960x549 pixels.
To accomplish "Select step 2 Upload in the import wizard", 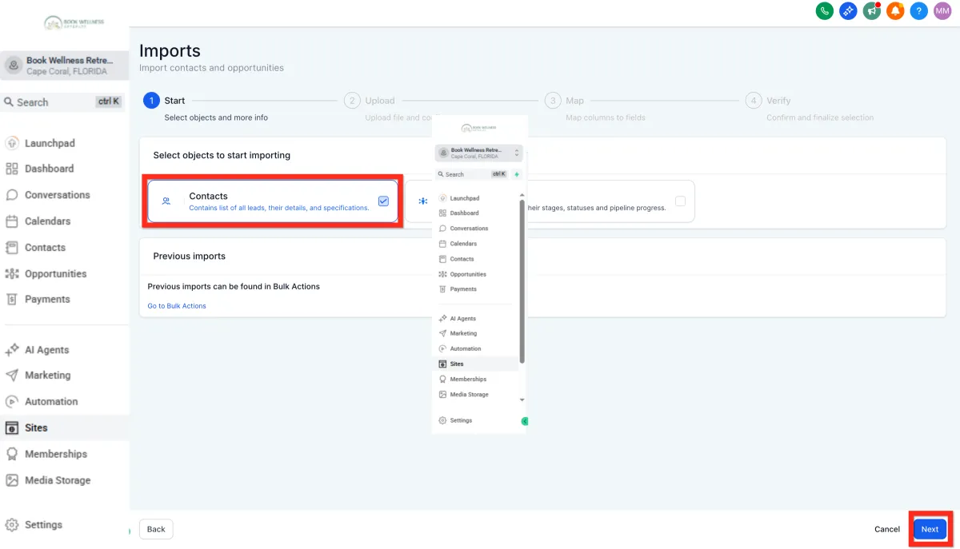I will click(370, 101).
